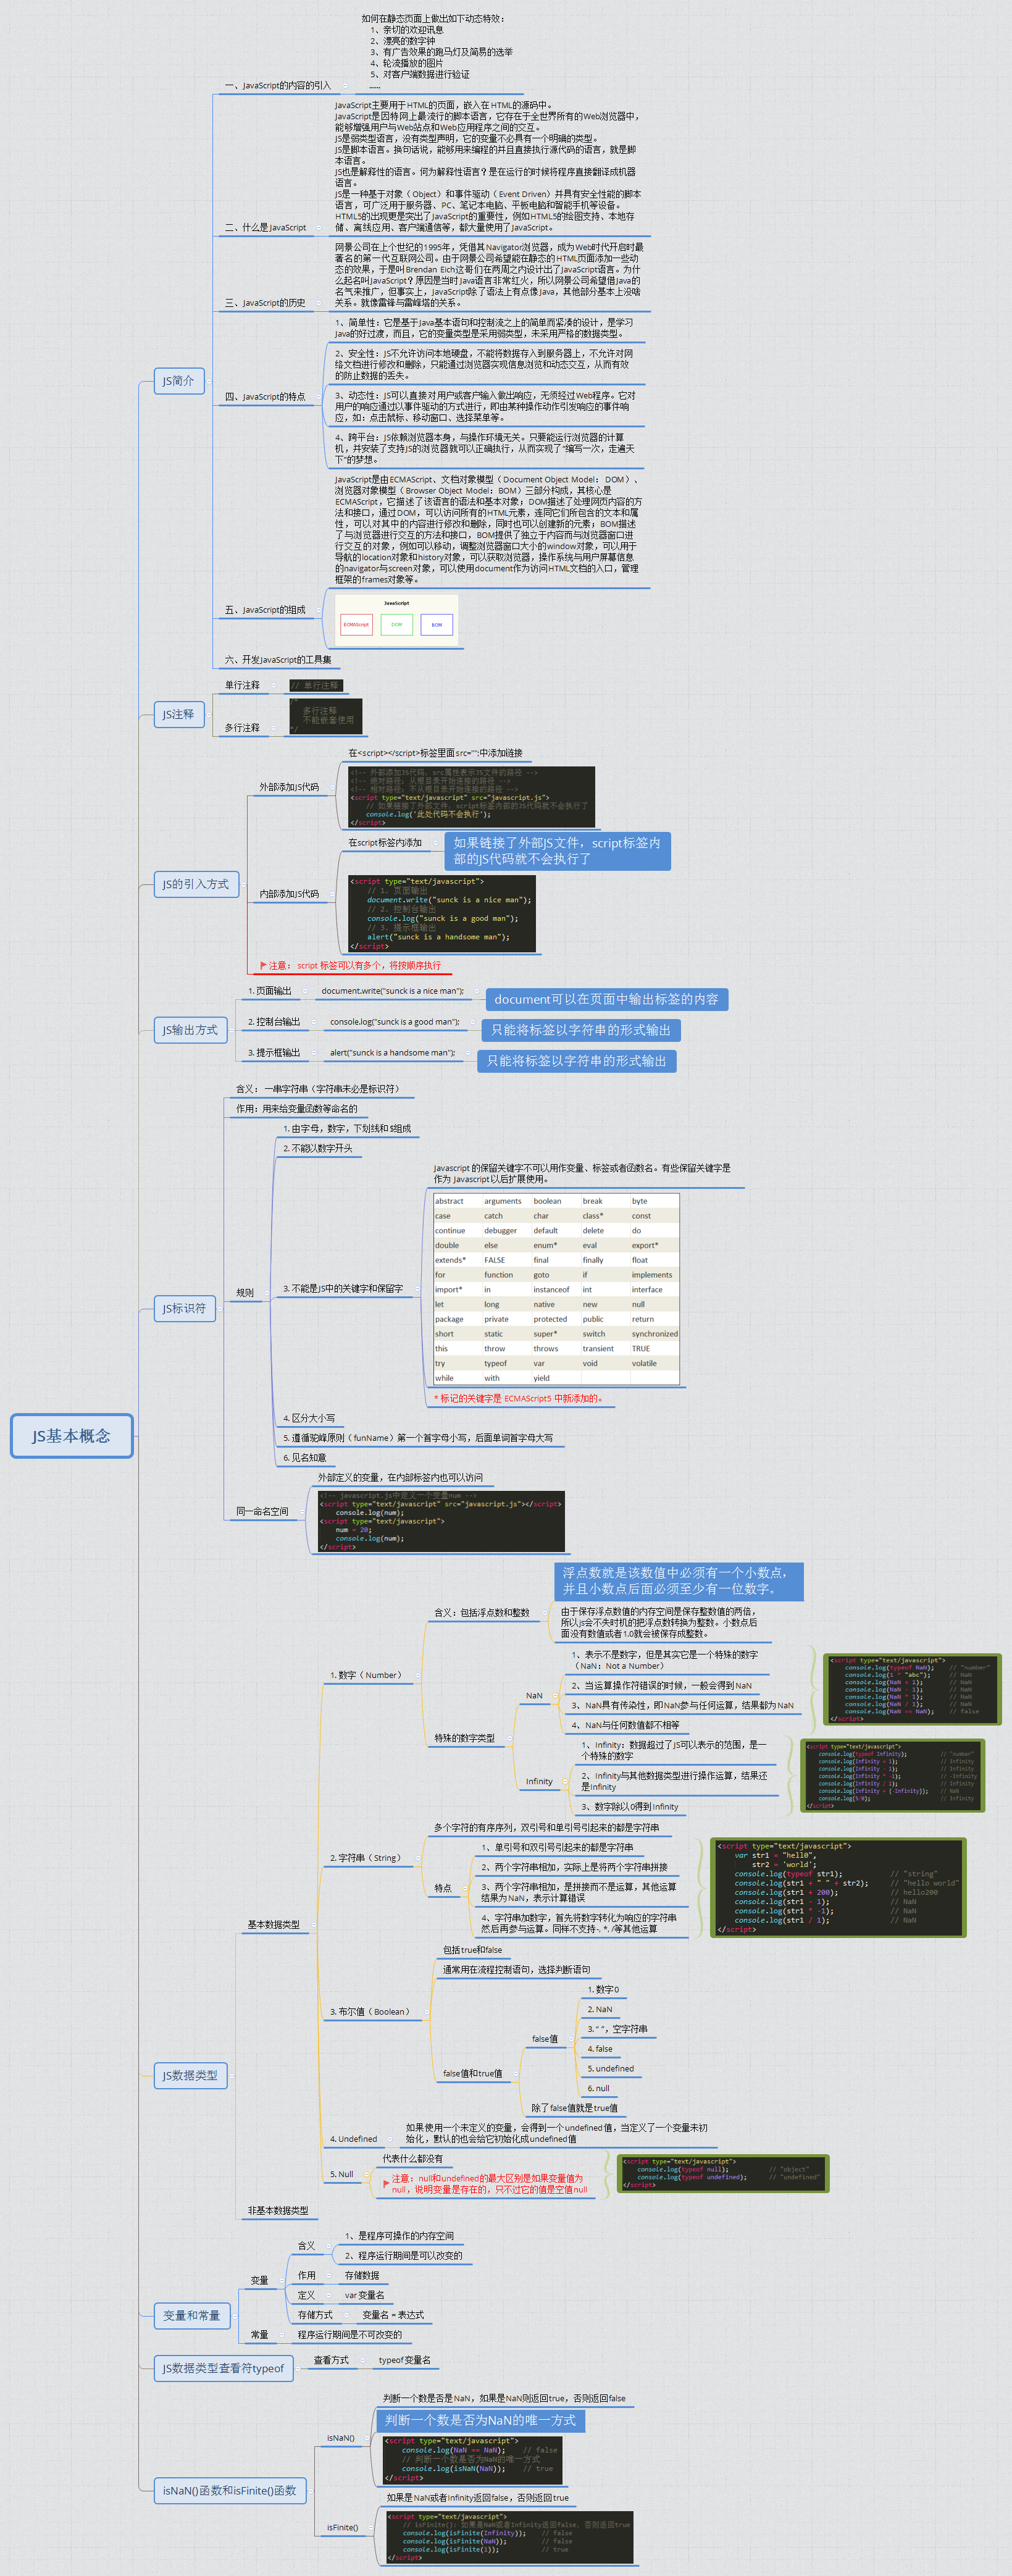This screenshot has height=2576, width=1012.
Task: Collapse the JS标识符 branch toggle
Action: pyautogui.click(x=221, y=1308)
